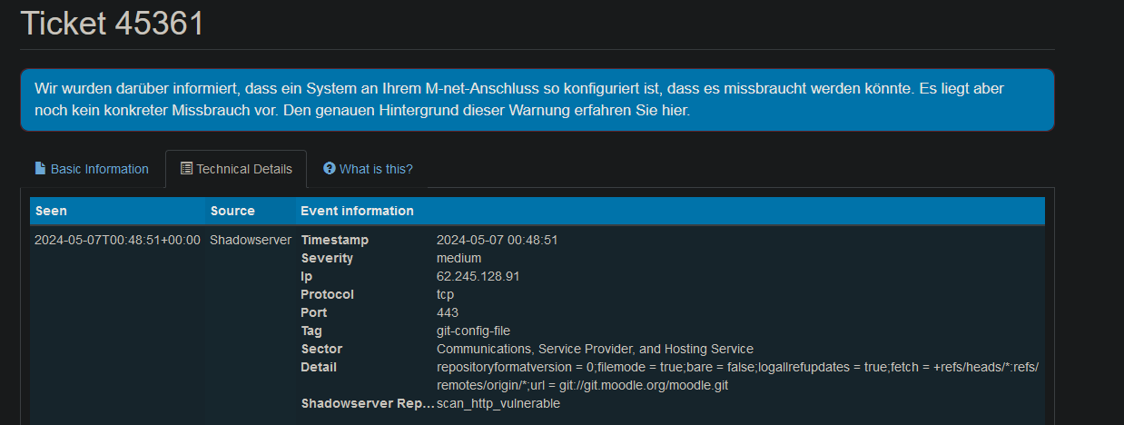The height and width of the screenshot is (425, 1124).
Task: Select the IP address 62.245.128.91
Action: (x=478, y=276)
